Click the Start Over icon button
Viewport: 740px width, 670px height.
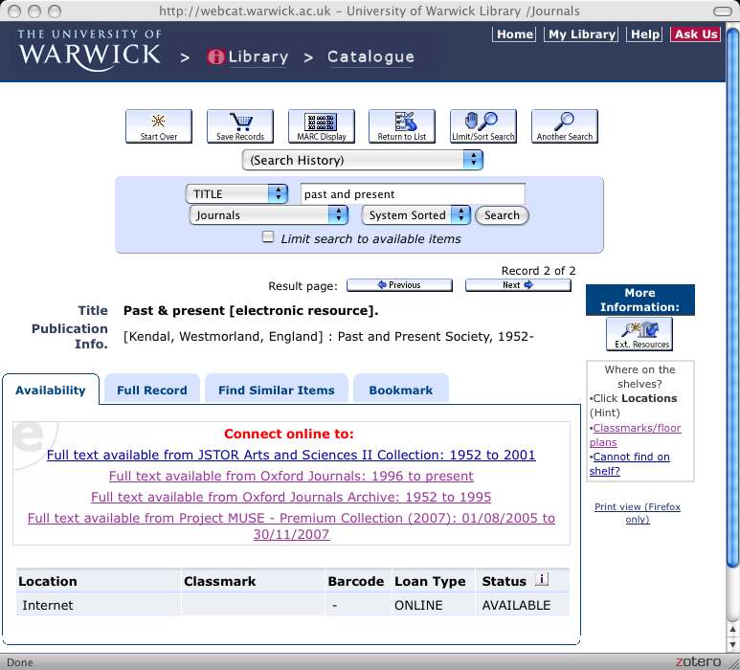(x=159, y=125)
